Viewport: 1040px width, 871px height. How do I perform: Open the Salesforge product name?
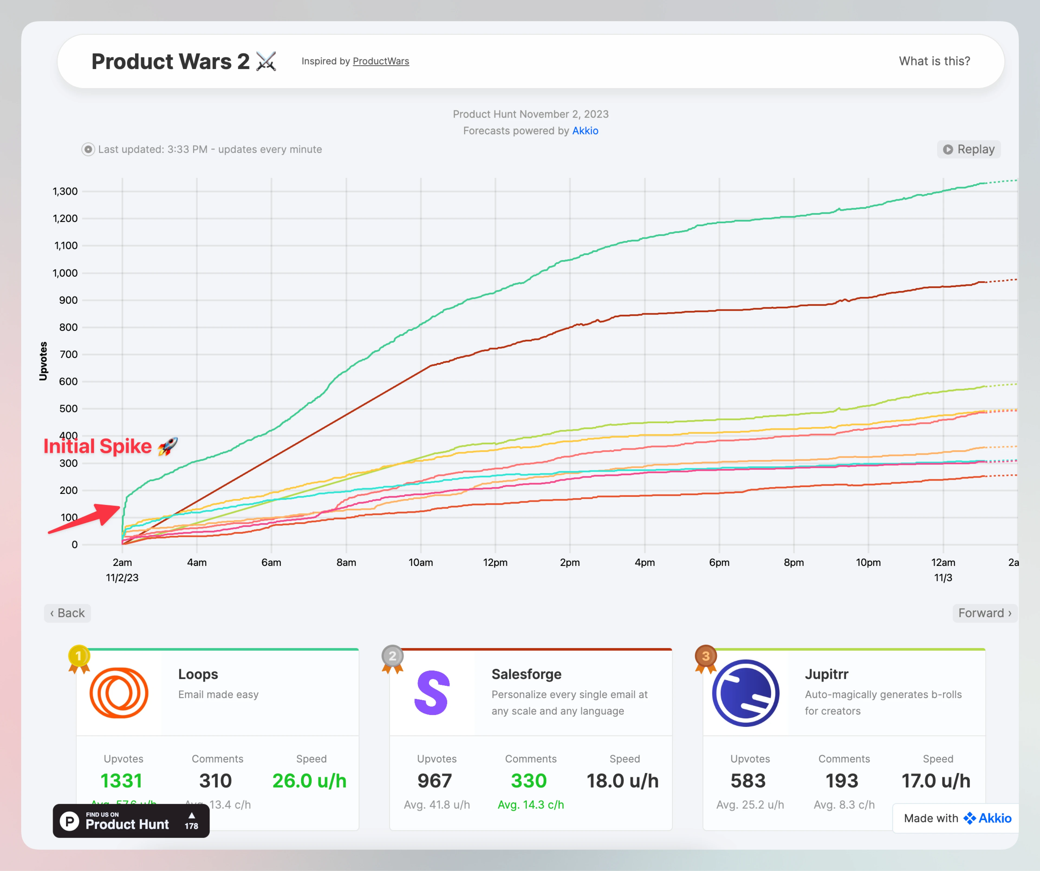point(526,674)
